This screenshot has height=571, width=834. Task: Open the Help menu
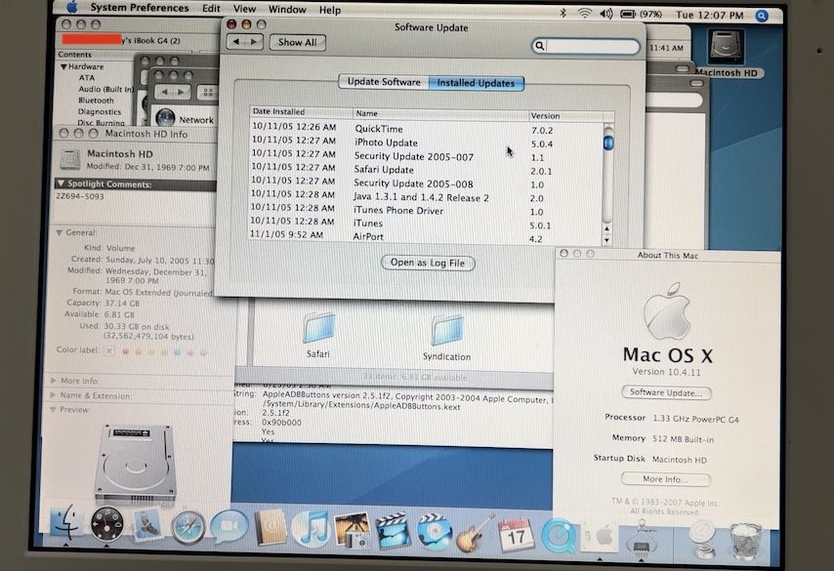[330, 10]
